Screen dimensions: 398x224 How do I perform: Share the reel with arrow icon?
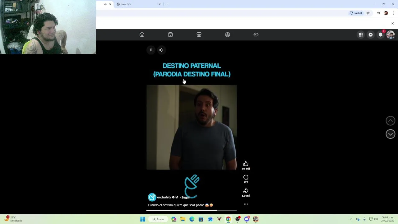[246, 191]
